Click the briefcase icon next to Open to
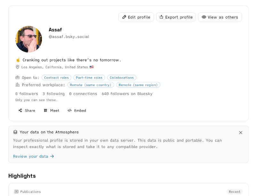Screen dimensions: 256x196 pos(18,77)
